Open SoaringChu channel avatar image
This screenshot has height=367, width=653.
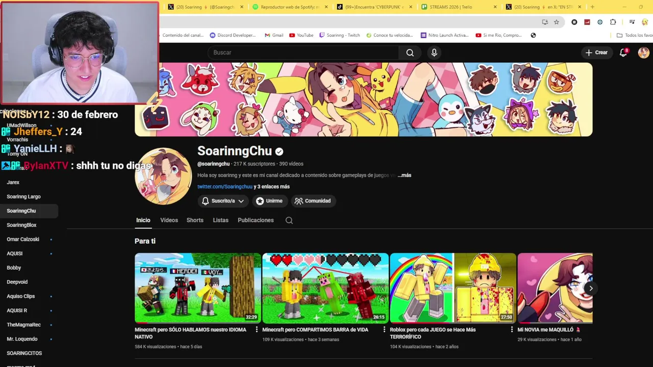[163, 176]
